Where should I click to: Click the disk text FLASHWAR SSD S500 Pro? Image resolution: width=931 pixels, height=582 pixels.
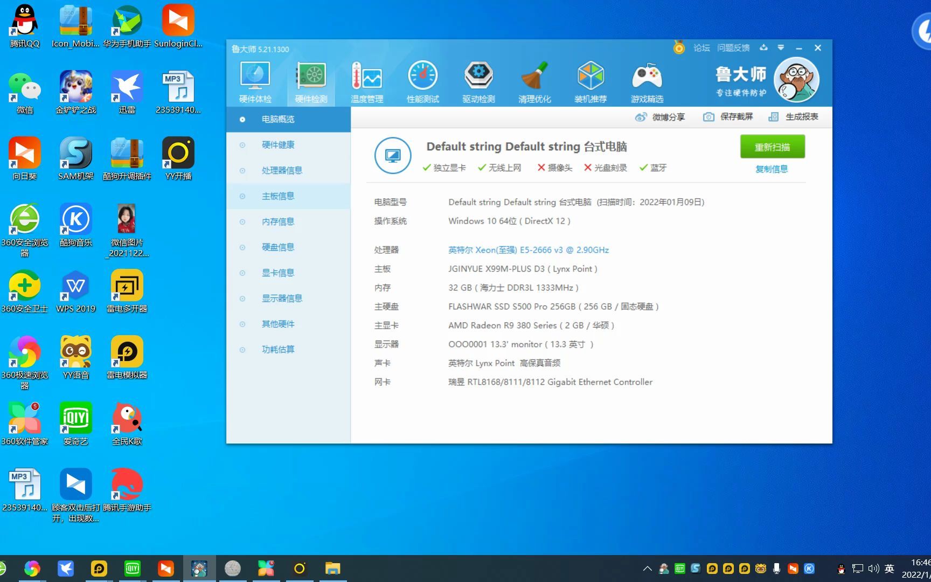click(553, 307)
